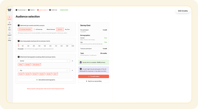Click Back to survey building
This screenshot has width=198, height=109.
[x=93, y=81]
